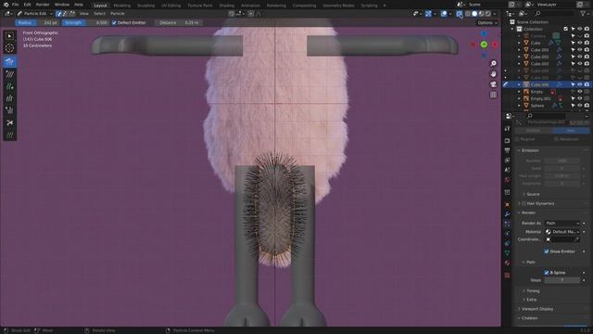593x334 pixels.
Task: Activate the cursor tool in toolbar
Action: (x=9, y=48)
